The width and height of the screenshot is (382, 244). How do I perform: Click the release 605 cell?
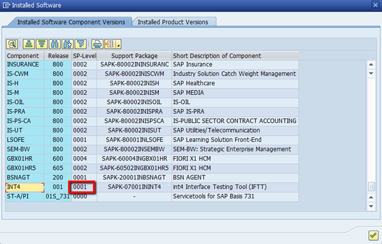(x=58, y=168)
